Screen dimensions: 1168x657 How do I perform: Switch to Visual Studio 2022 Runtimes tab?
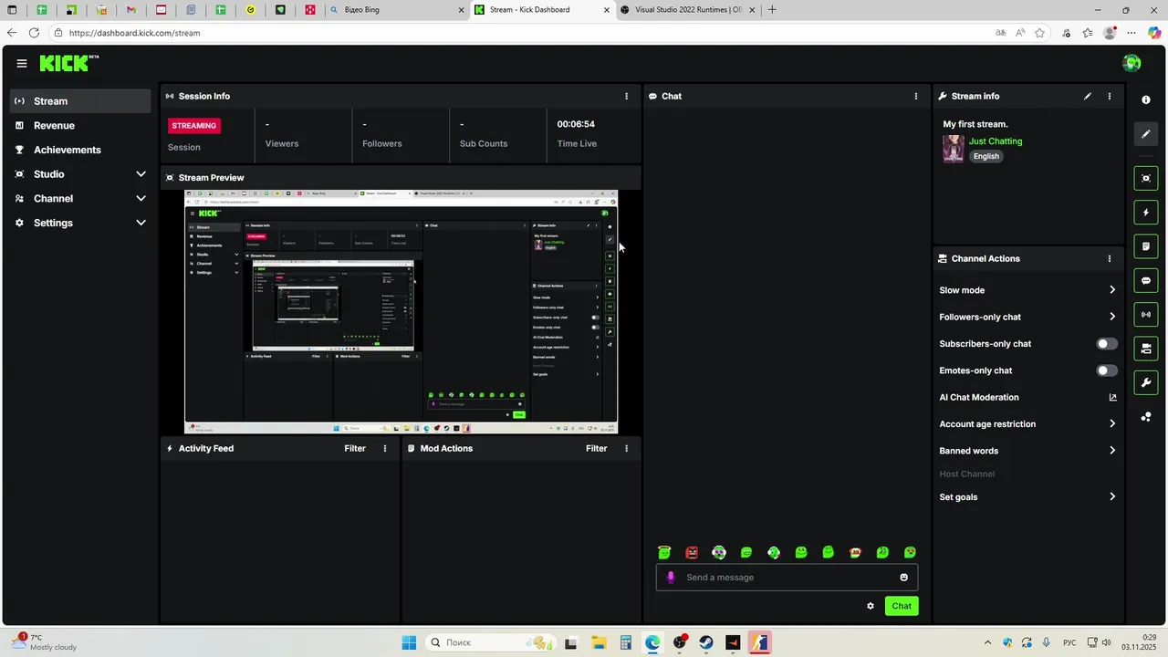pyautogui.click(x=688, y=10)
